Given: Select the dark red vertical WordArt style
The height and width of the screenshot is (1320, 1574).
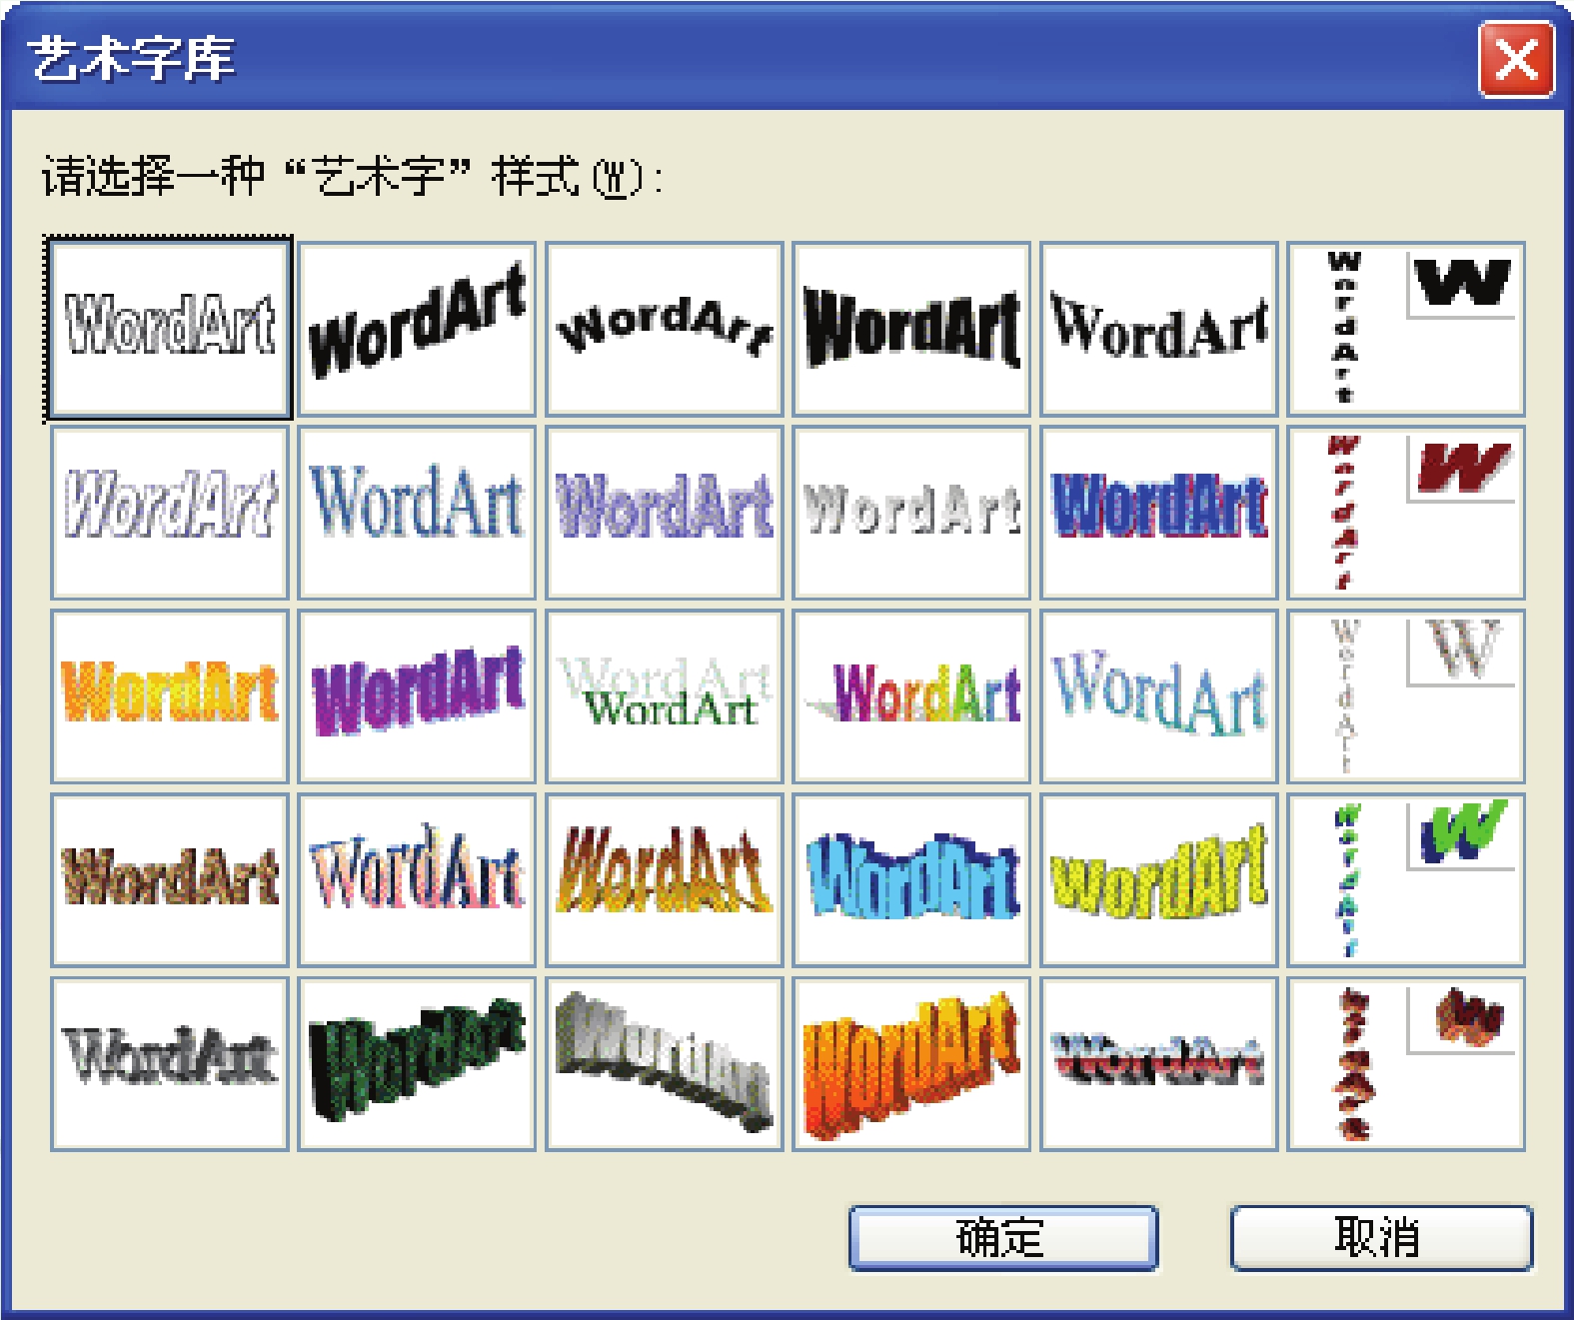Looking at the screenshot, I should click(x=1406, y=513).
